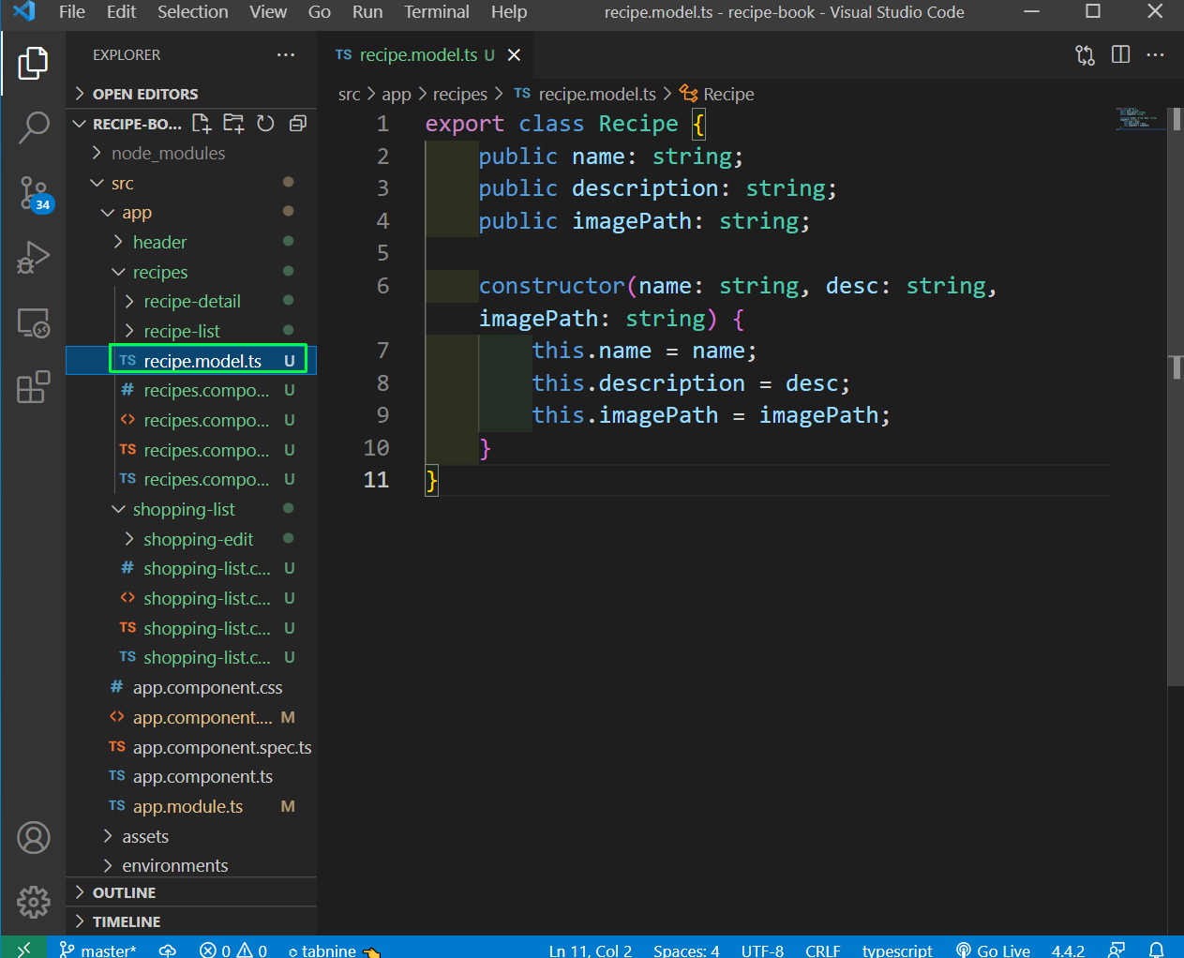
Task: Expand the Outline section
Action: point(191,892)
